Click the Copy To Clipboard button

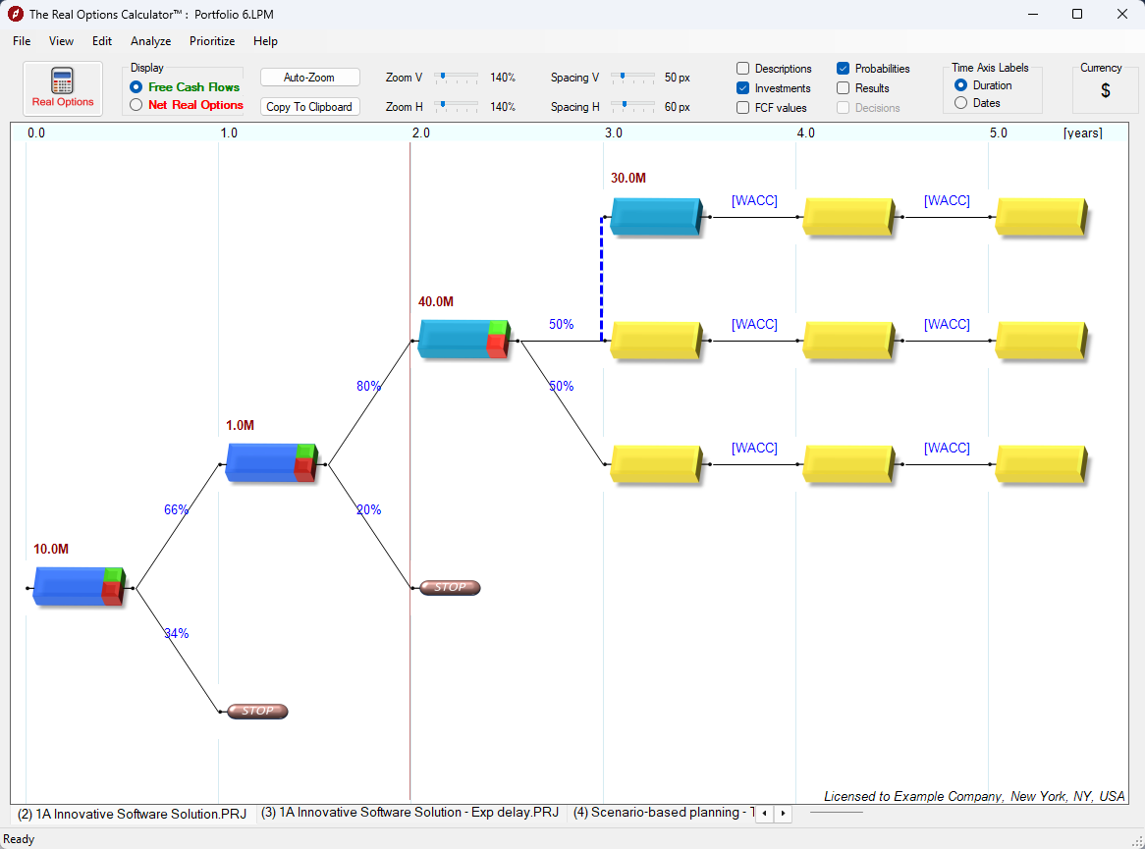[x=309, y=106]
